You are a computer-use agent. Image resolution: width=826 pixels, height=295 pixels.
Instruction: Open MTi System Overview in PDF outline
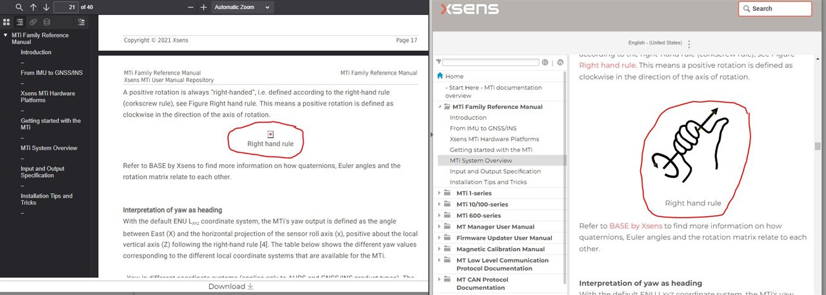pos(49,148)
